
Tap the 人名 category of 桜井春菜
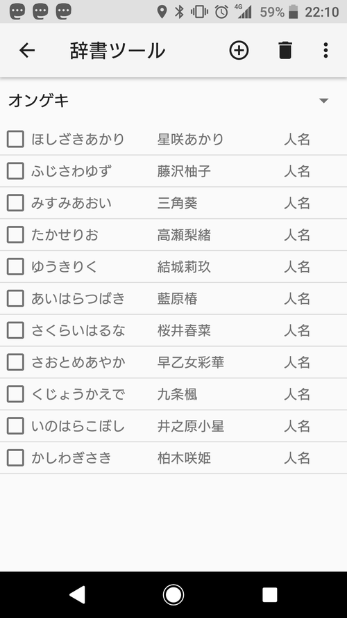[297, 331]
